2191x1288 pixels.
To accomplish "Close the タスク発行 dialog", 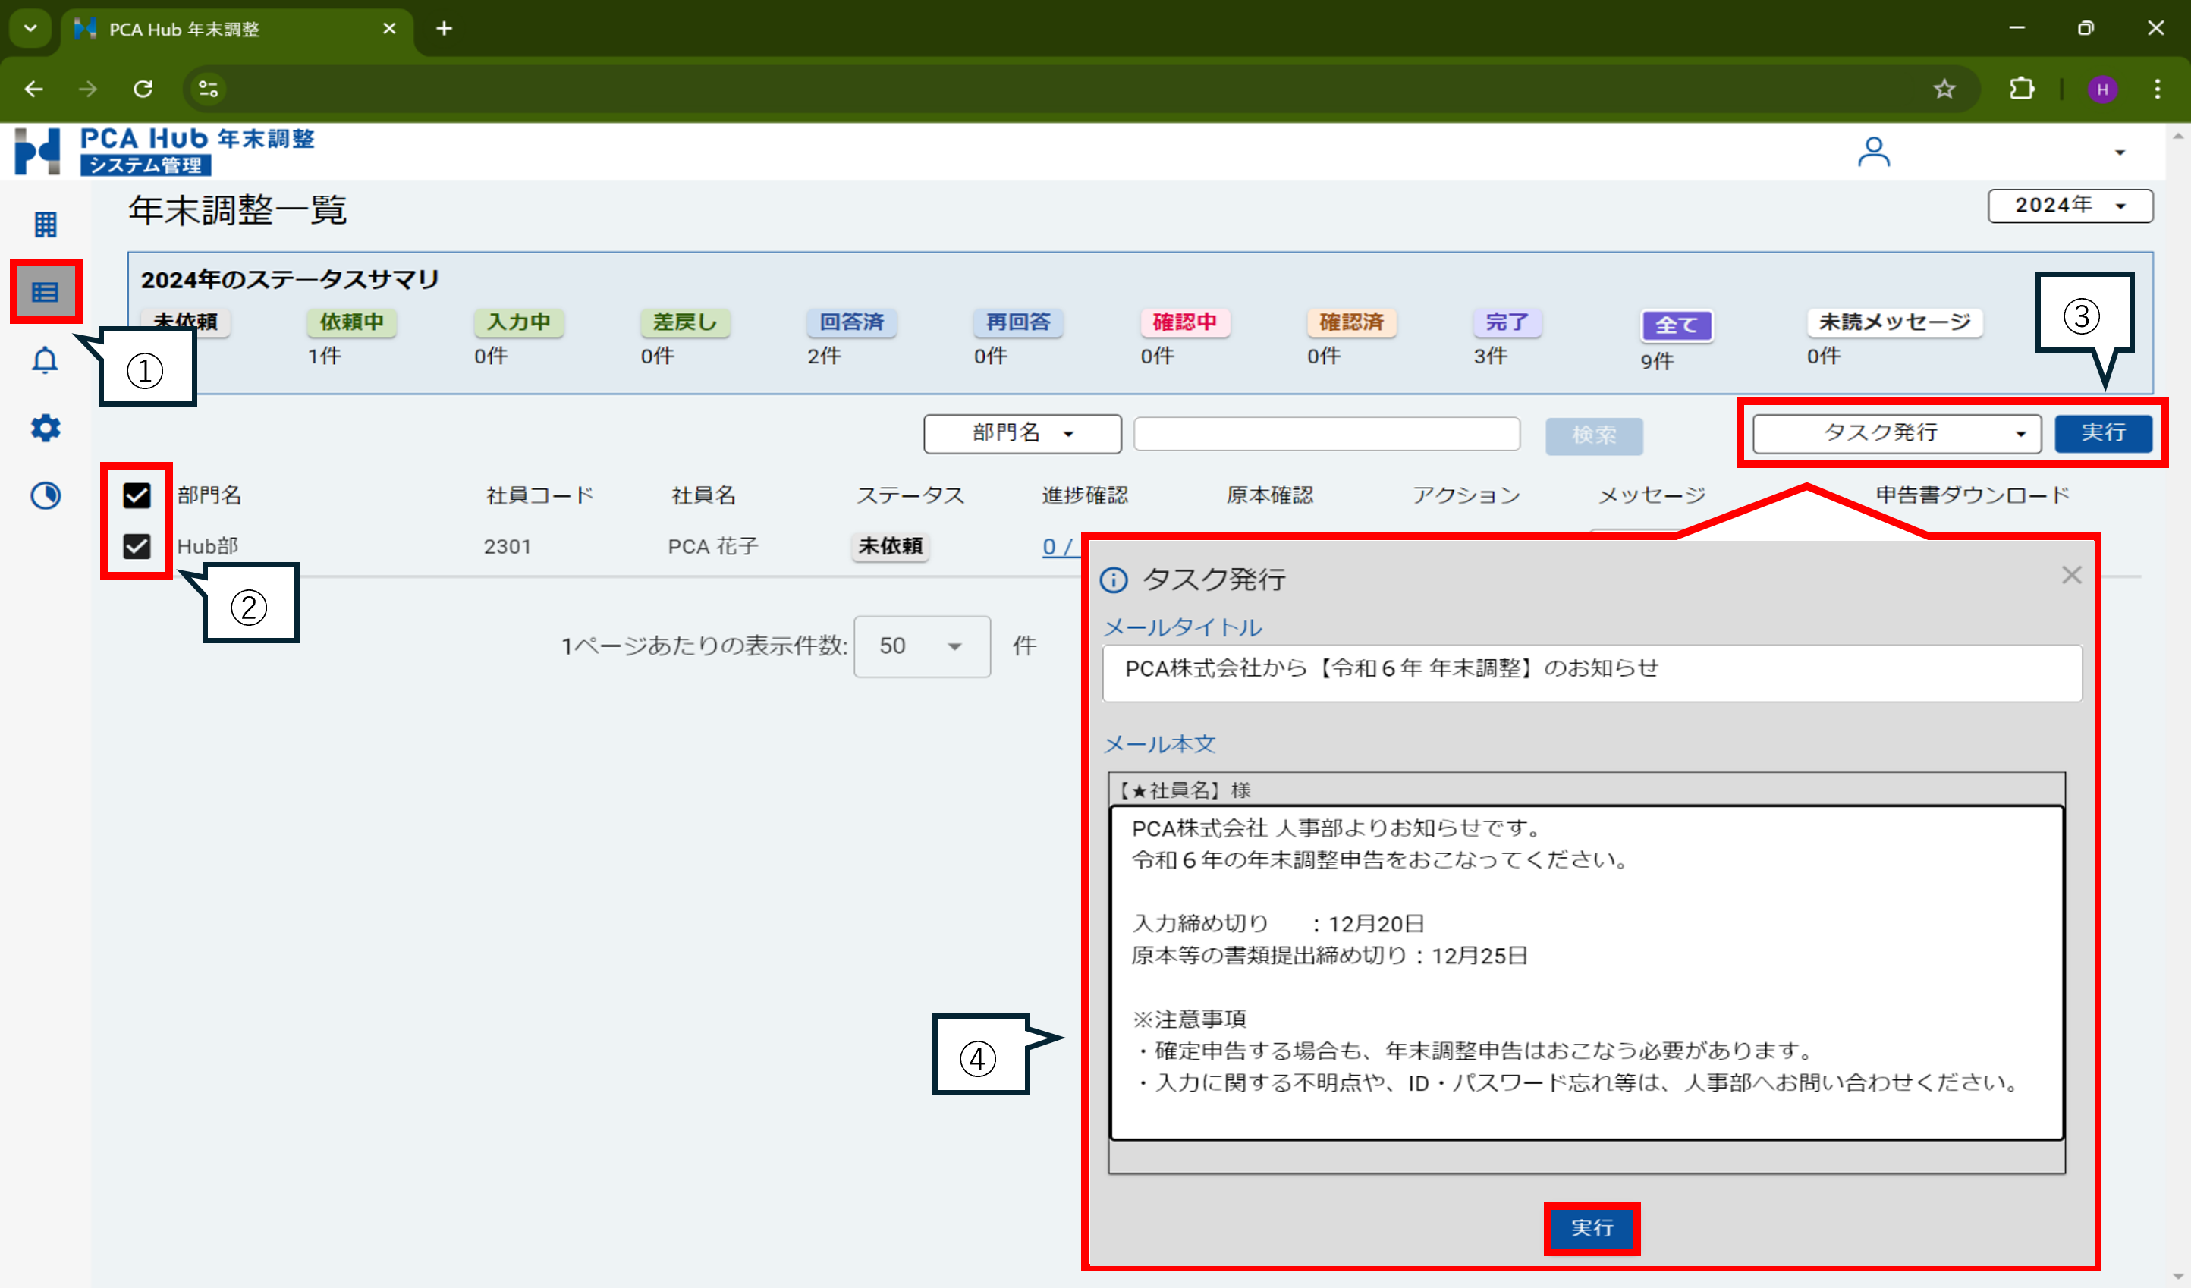I will tap(2071, 575).
